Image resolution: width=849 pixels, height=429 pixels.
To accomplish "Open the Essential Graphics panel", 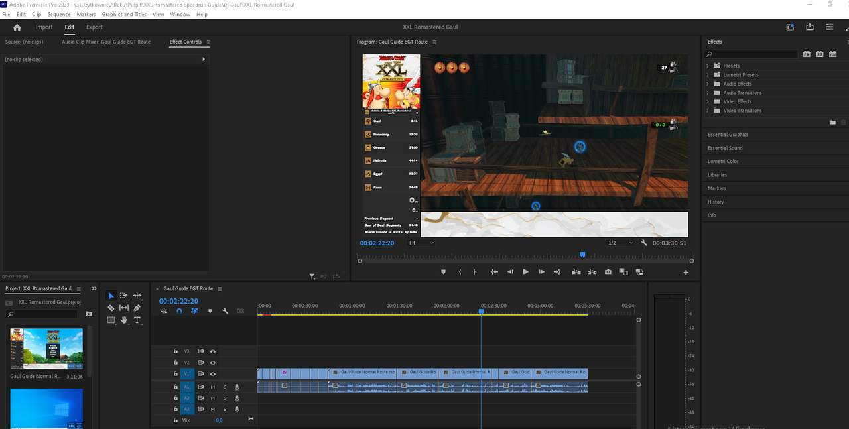I will [728, 135].
